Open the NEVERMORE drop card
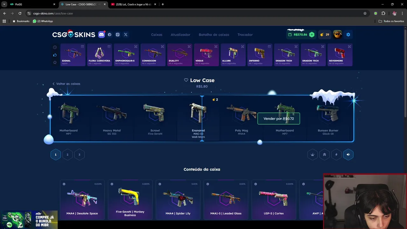 click(340, 55)
